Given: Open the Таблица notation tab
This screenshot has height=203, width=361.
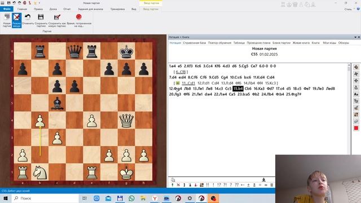Looking at the screenshot, I should (239, 43).
